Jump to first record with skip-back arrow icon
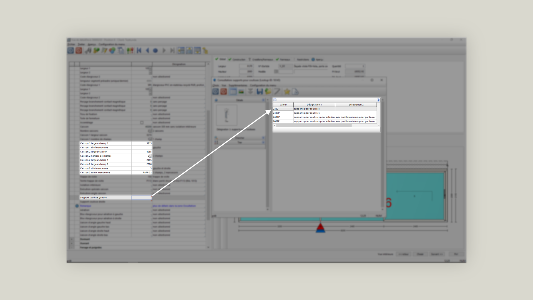Viewport: 533px width, 300px height. click(139, 51)
